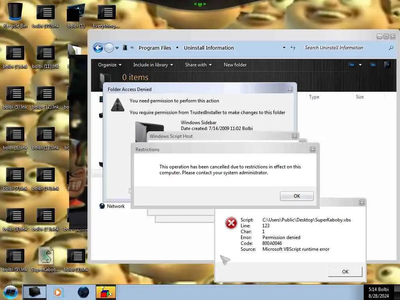
Task: Click the refresh arrows icon in address bar
Action: click(x=293, y=48)
